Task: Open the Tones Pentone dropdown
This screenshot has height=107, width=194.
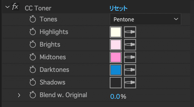Action: point(145,19)
